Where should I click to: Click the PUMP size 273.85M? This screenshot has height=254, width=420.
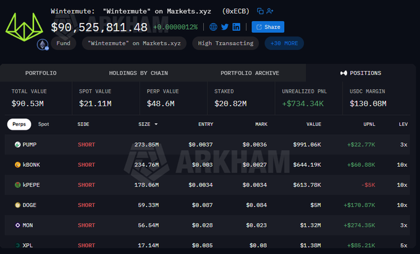pos(146,145)
